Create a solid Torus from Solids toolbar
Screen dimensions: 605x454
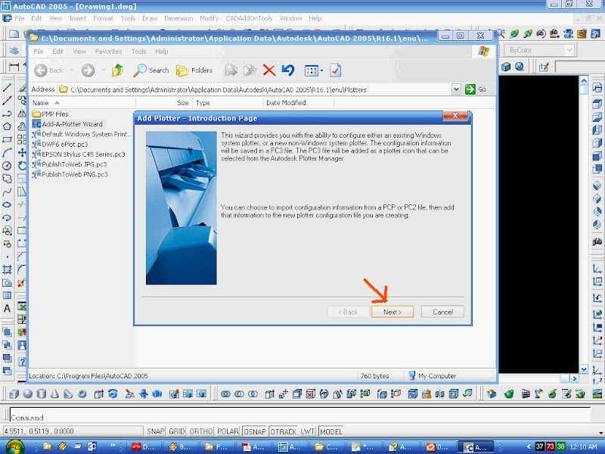click(82, 393)
